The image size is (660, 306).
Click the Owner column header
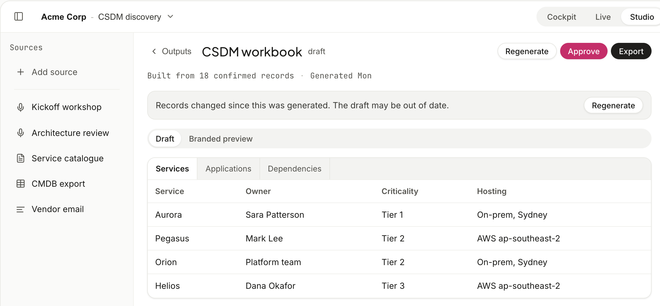pyautogui.click(x=258, y=191)
